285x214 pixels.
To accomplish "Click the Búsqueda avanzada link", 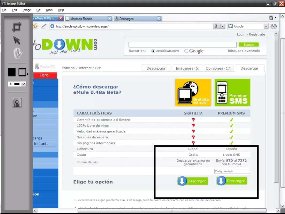I will click(x=244, y=51).
